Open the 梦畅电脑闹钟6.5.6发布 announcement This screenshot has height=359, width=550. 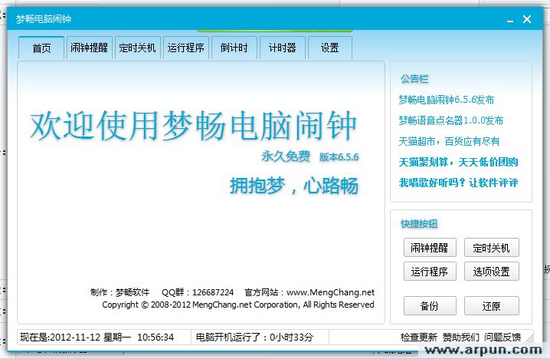(446, 100)
